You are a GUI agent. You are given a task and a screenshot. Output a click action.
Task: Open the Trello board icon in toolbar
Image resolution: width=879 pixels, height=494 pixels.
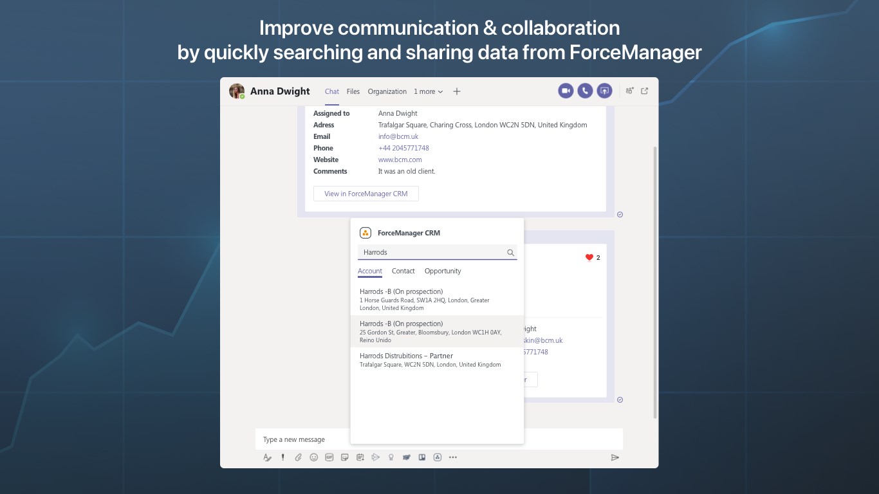pyautogui.click(x=422, y=457)
